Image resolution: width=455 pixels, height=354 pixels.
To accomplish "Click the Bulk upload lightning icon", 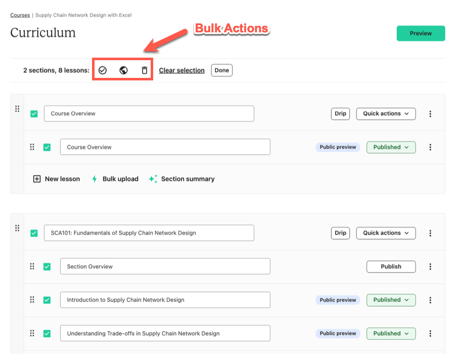I will [95, 179].
